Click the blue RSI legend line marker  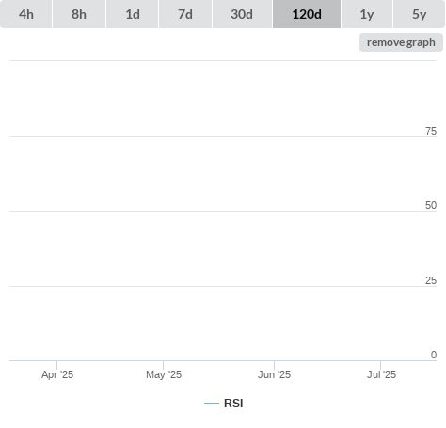coord(212,404)
